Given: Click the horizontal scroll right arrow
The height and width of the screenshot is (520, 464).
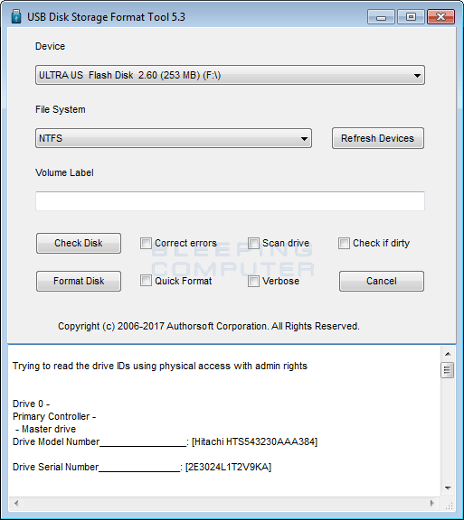Looking at the screenshot, I should pos(432,504).
